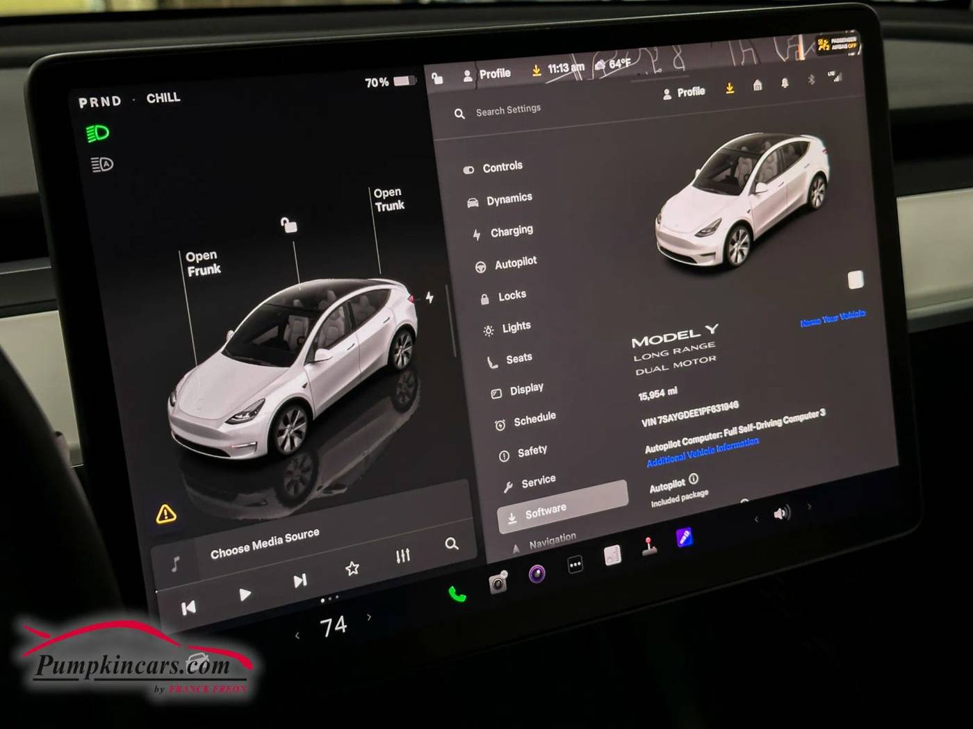Viewport: 973px width, 729px height.
Task: Raise cabin temperature with right chevron
Action: coord(369,617)
